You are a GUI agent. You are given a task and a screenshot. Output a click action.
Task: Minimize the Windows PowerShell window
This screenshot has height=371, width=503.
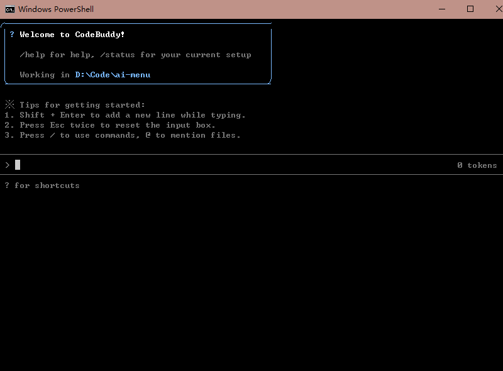(442, 9)
